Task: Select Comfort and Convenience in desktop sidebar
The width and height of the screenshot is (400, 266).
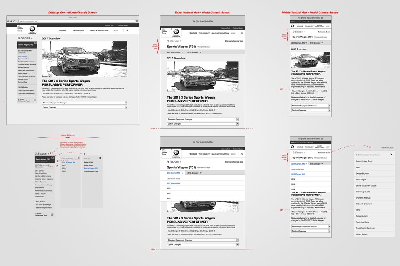Action: 26,62
